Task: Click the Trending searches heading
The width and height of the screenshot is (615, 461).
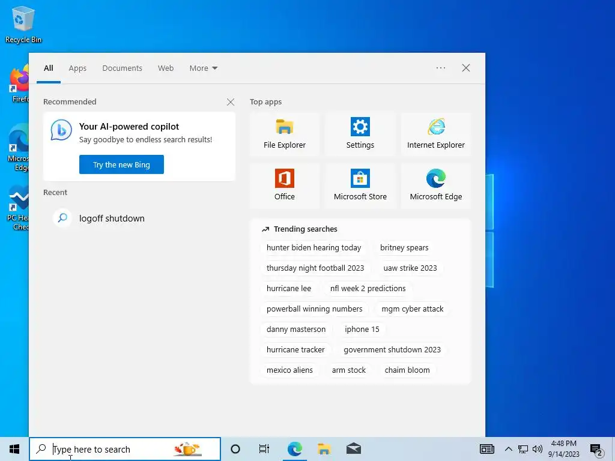Action: (306, 229)
